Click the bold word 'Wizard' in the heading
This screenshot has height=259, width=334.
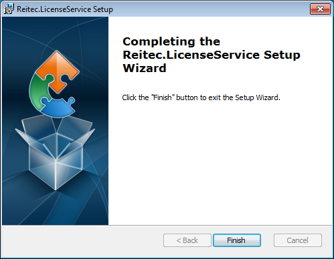point(145,68)
